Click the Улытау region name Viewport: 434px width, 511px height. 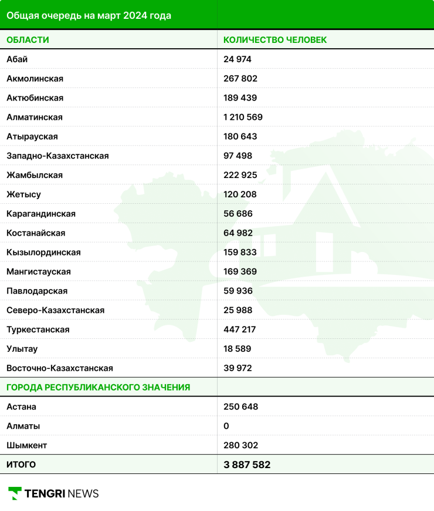click(x=22, y=349)
